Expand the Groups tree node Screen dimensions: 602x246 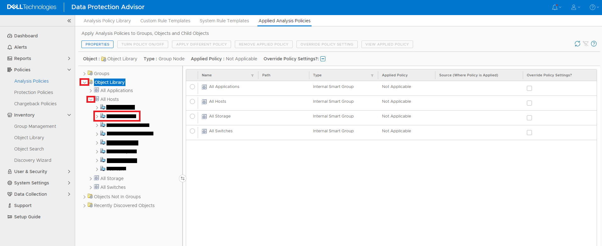(x=84, y=74)
